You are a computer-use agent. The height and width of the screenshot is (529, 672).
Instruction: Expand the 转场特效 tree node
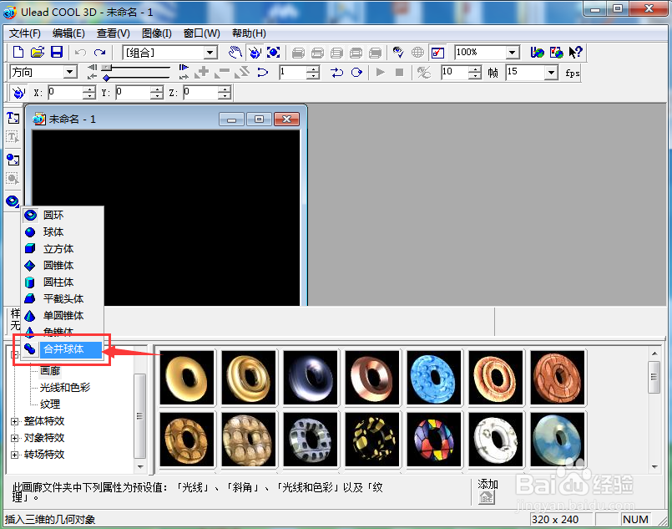(x=14, y=455)
